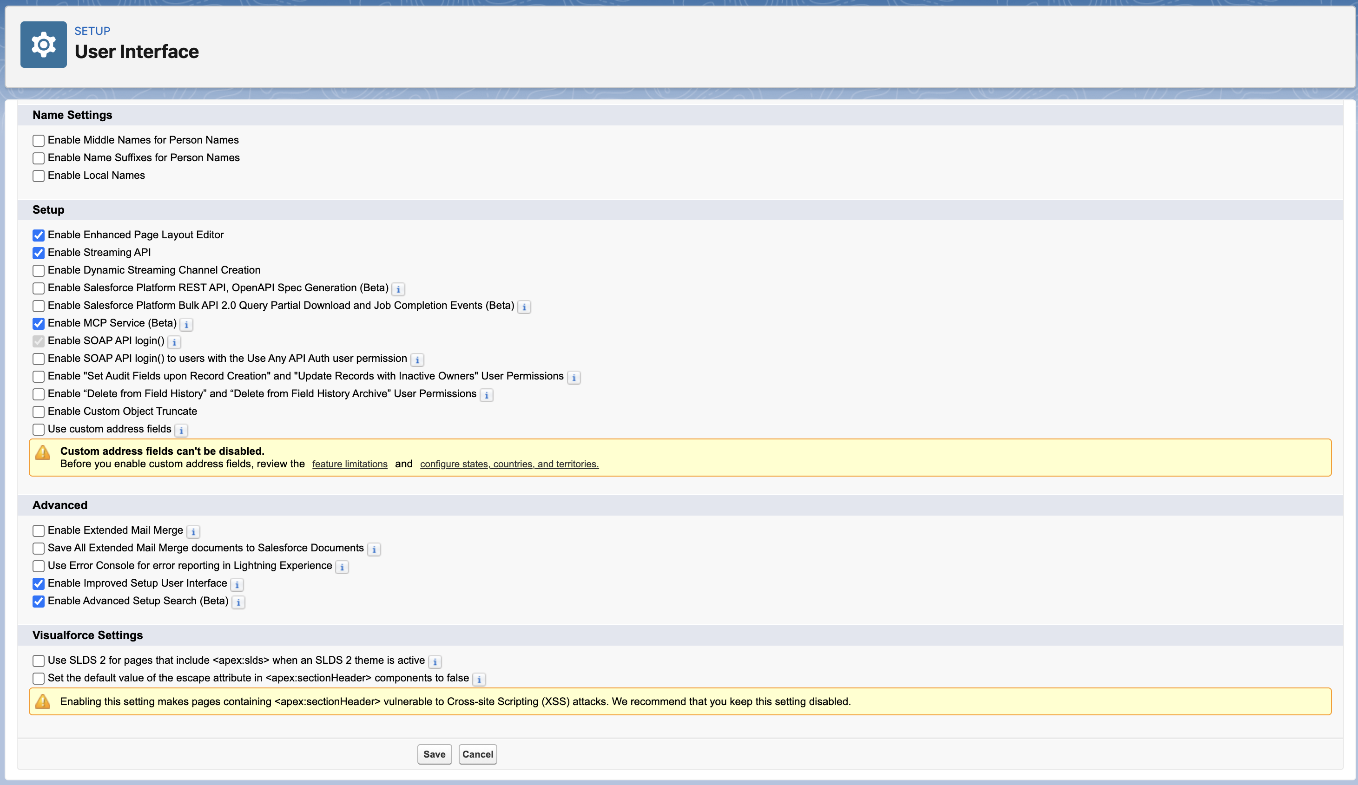Viewport: 1358px width, 785px height.
Task: Tick Enable Local Names checkbox
Action: (x=38, y=176)
